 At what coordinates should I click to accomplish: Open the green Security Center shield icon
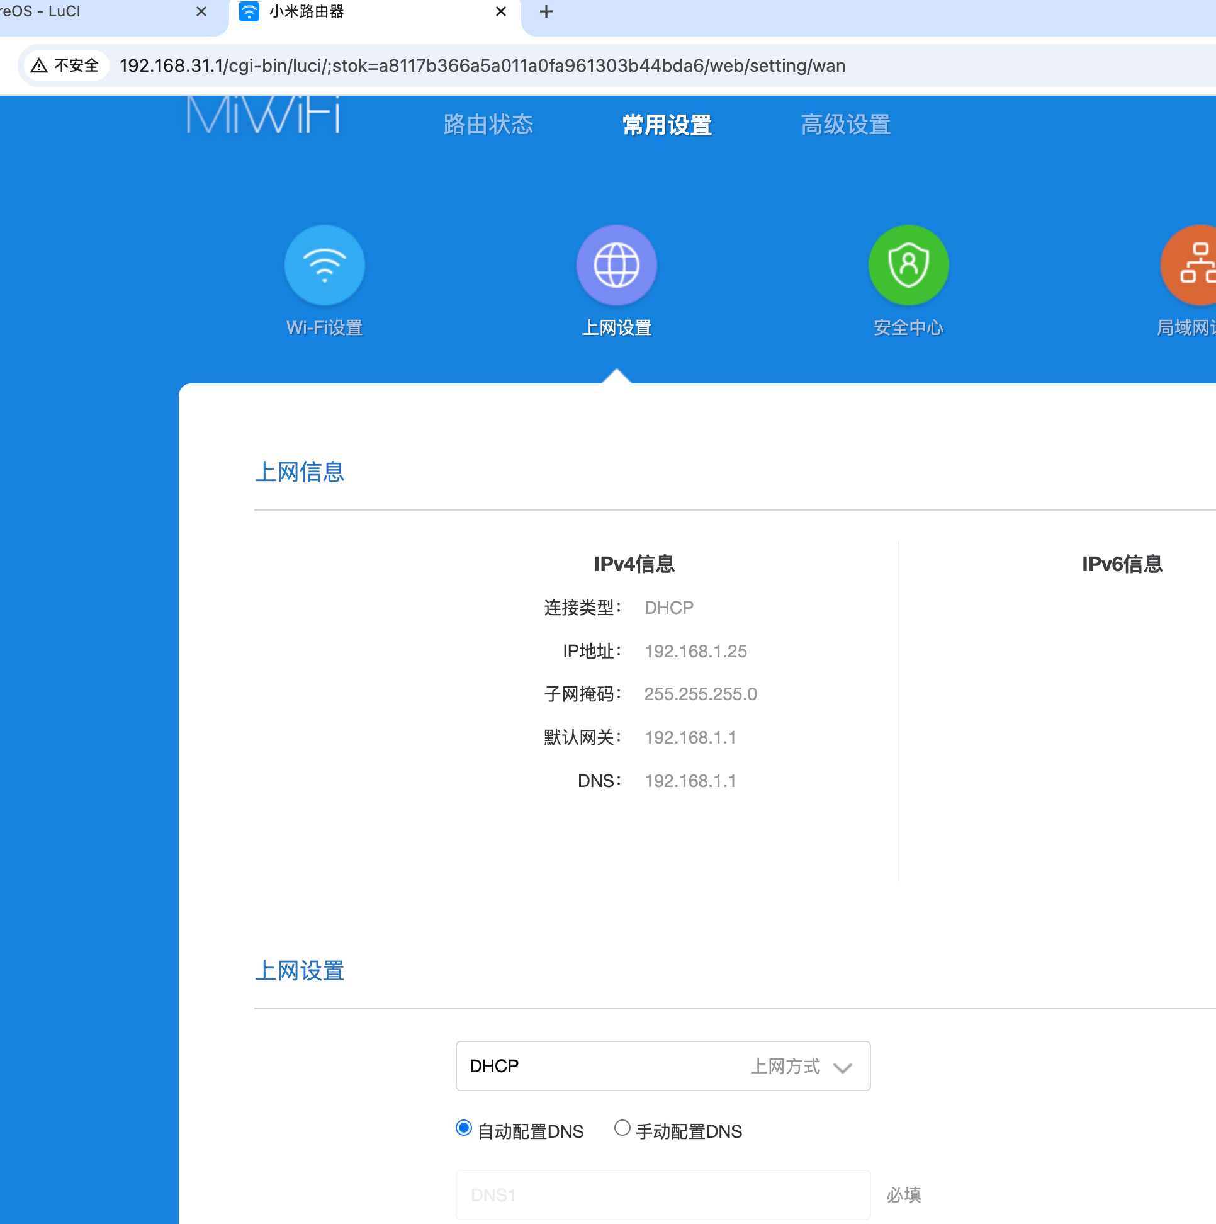click(908, 265)
